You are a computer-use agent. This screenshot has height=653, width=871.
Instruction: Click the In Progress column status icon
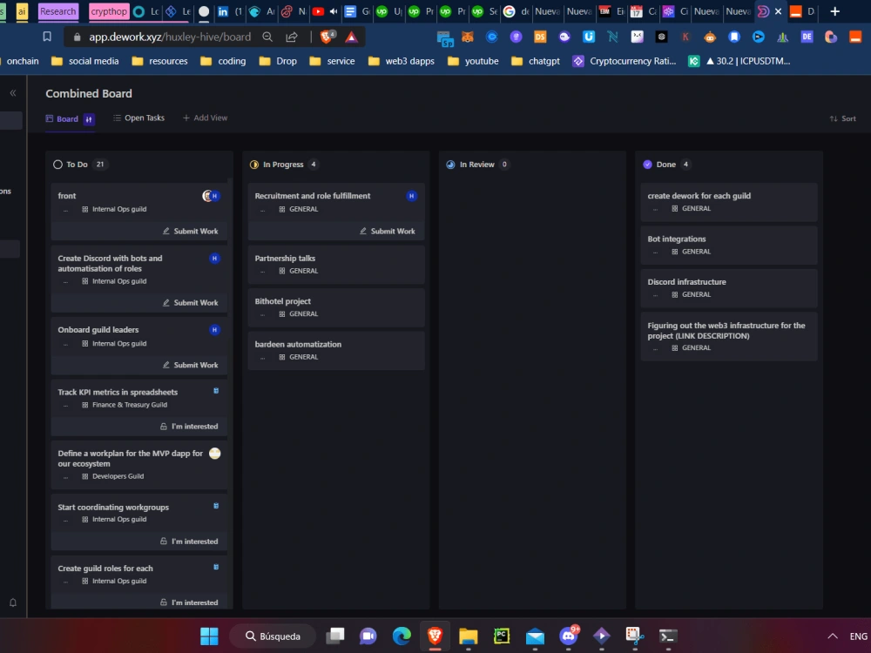(x=254, y=165)
